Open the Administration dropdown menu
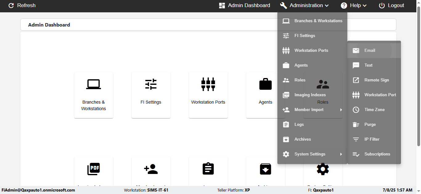 pyautogui.click(x=305, y=6)
